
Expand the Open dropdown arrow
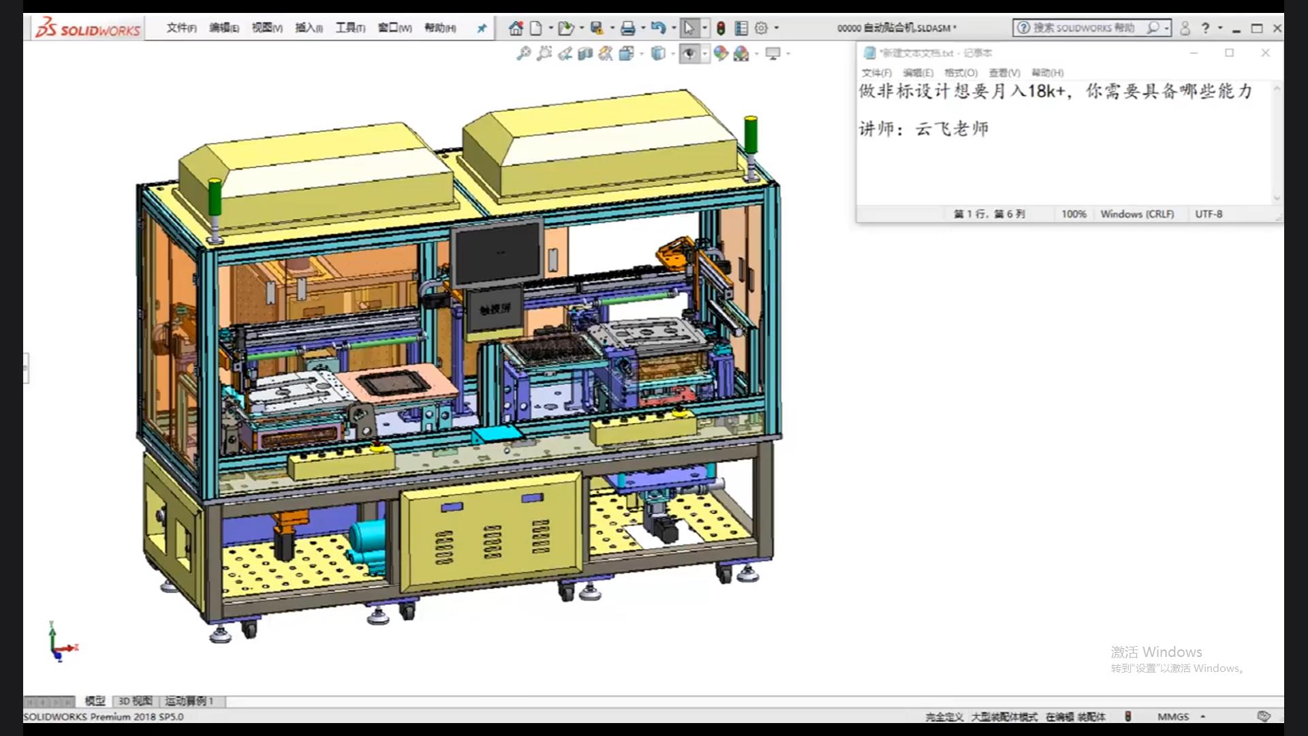click(x=581, y=28)
